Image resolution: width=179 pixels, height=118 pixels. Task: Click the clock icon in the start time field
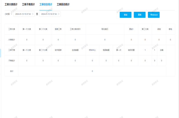coord(33,14)
